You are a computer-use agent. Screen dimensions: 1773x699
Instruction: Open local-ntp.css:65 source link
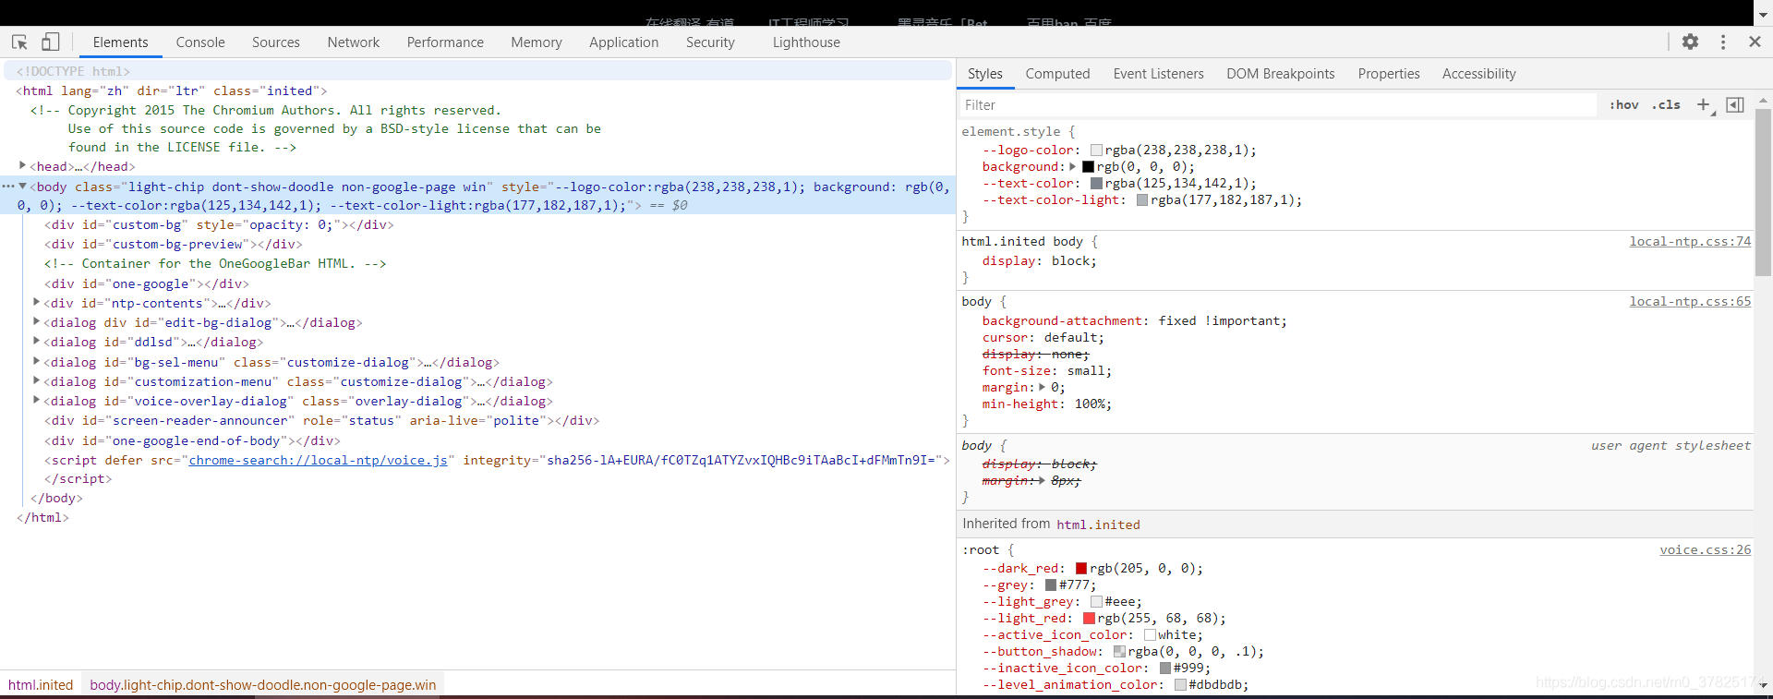coord(1690,301)
